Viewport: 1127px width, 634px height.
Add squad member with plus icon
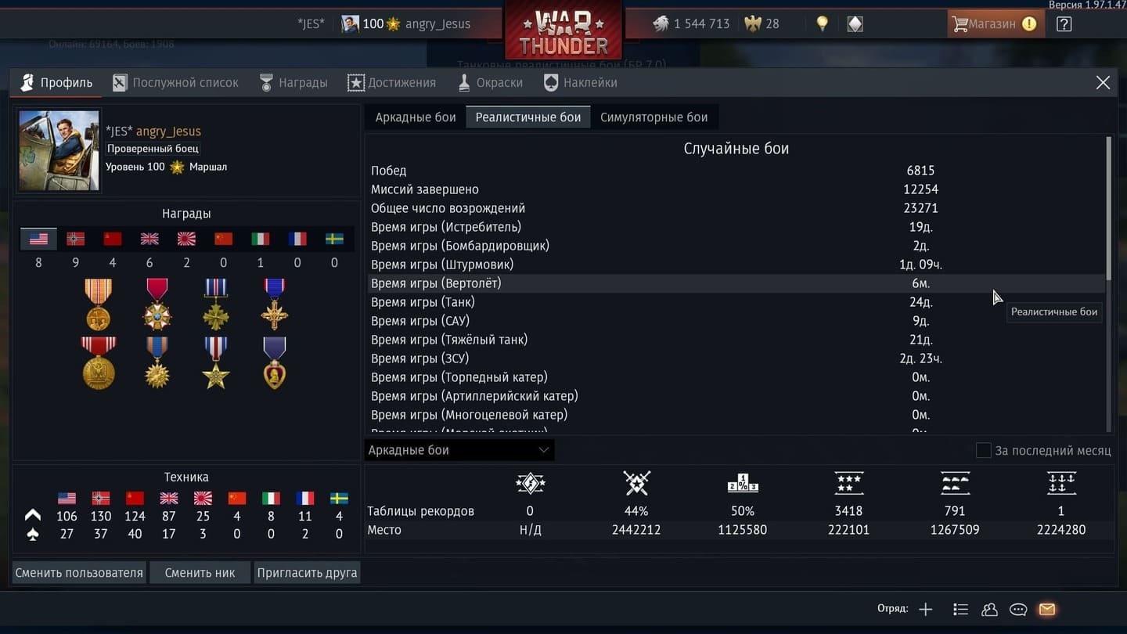(x=926, y=609)
